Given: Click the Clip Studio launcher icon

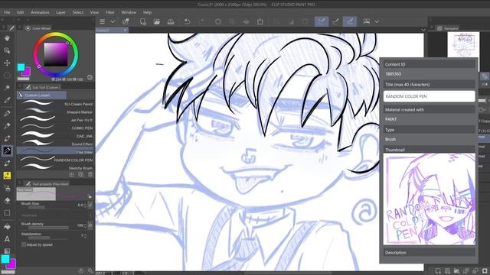Looking at the screenshot, I should 126,21.
